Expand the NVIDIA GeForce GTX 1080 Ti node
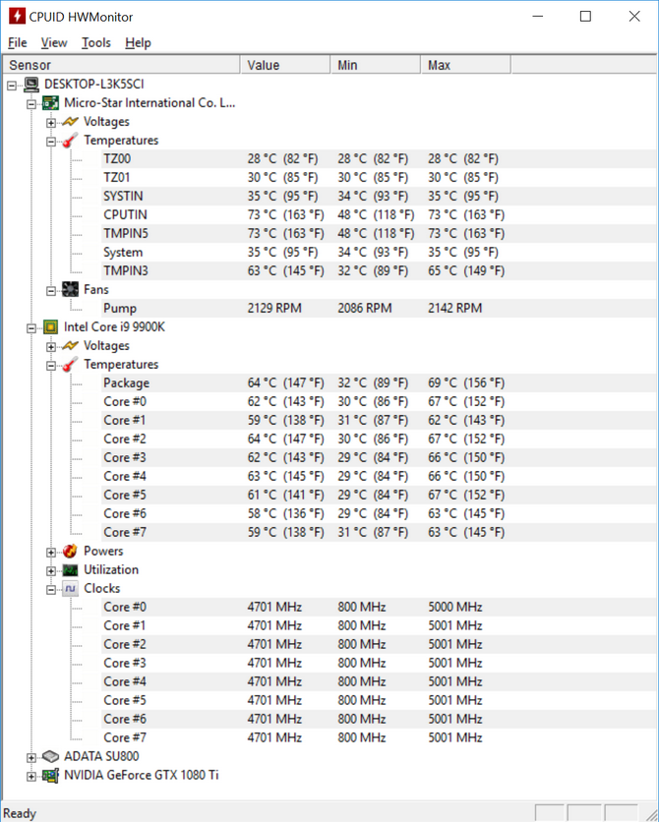Image resolution: width=659 pixels, height=822 pixels. (31, 777)
